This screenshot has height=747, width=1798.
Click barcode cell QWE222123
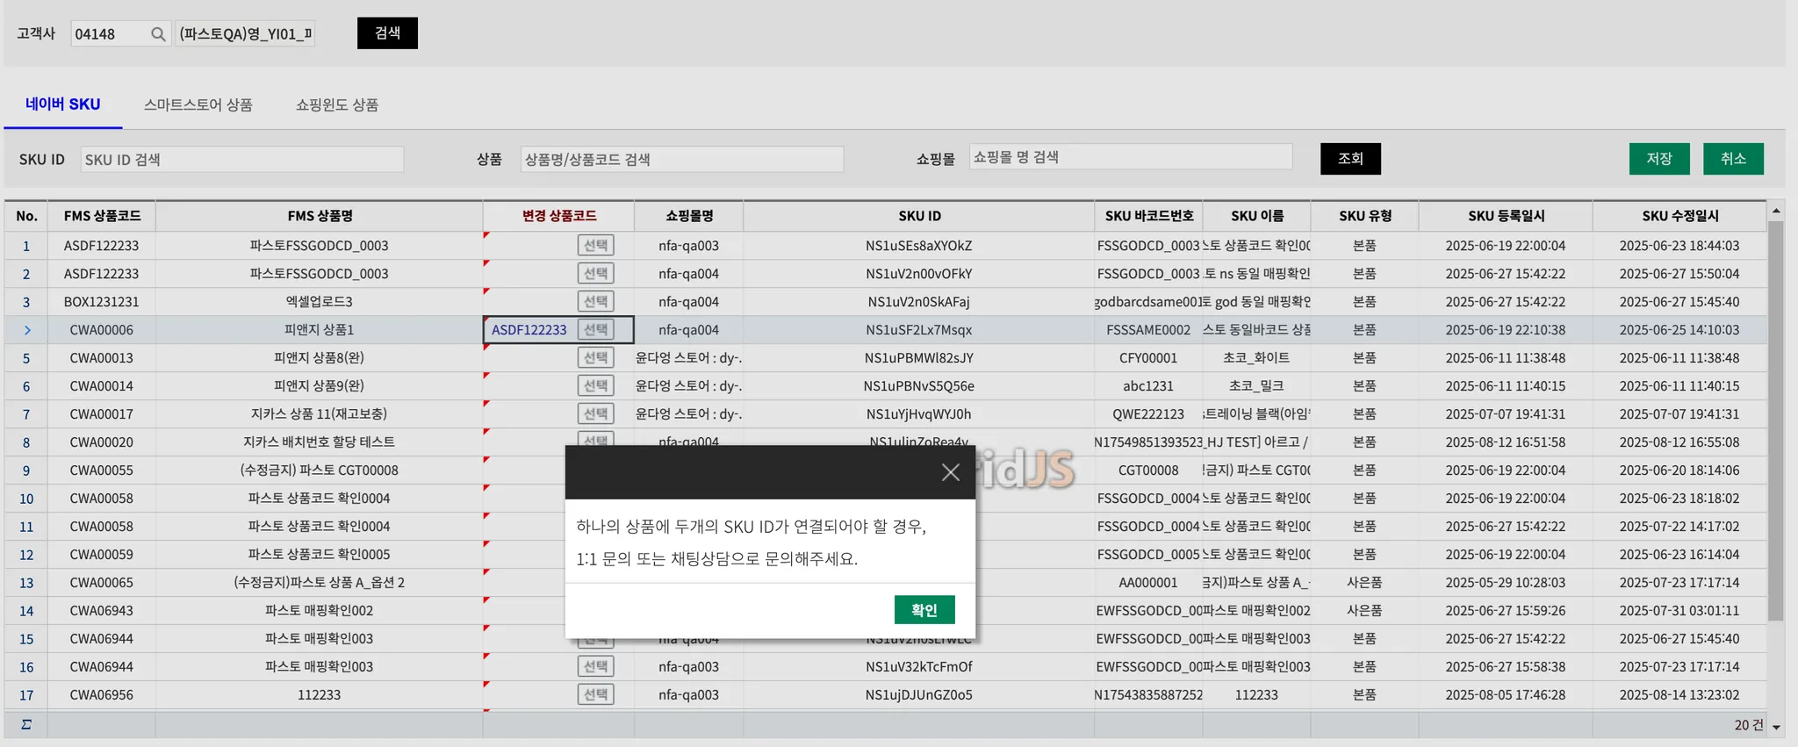[x=1148, y=414]
